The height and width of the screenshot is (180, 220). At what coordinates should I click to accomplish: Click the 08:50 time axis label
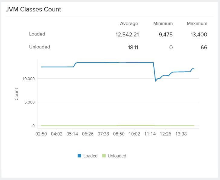[119, 133]
